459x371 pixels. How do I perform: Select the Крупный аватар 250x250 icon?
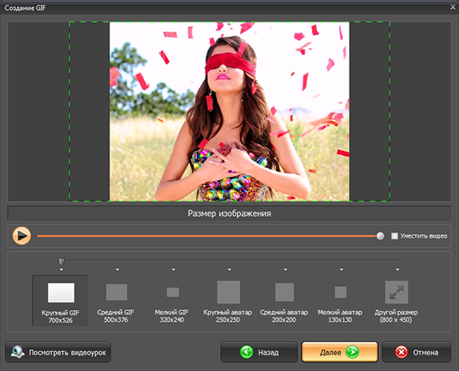pos(229,292)
